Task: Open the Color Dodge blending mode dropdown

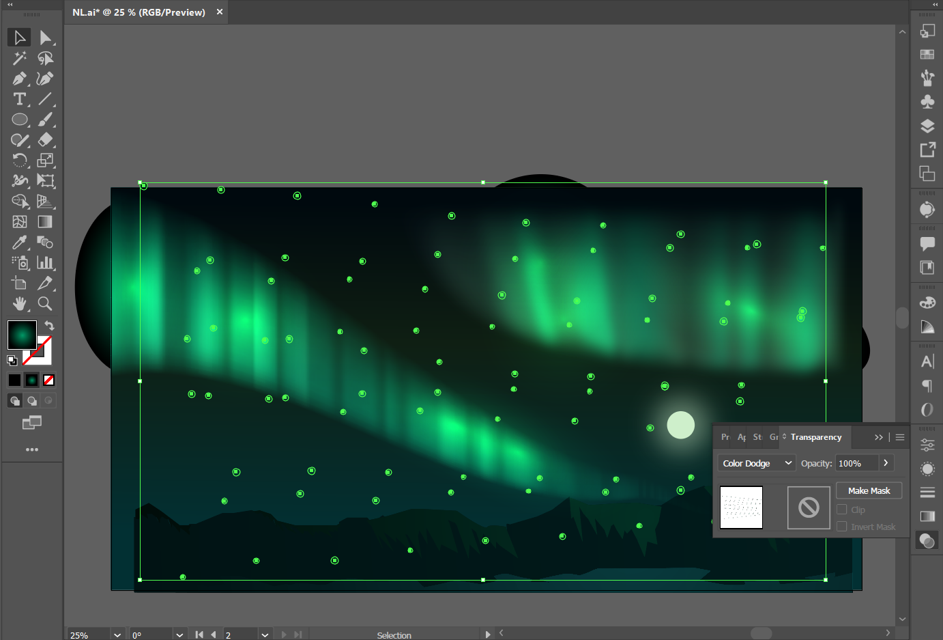Action: point(757,463)
